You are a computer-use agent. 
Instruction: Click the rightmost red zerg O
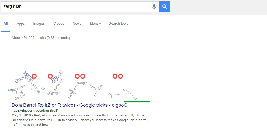pyautogui.click(x=120, y=76)
